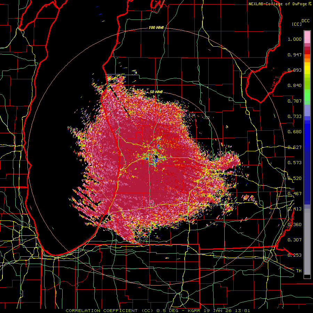Image resolution: width=313 pixels, height=313 pixels.
Task: Select the DCC product label above legend
Action: coord(306,21)
